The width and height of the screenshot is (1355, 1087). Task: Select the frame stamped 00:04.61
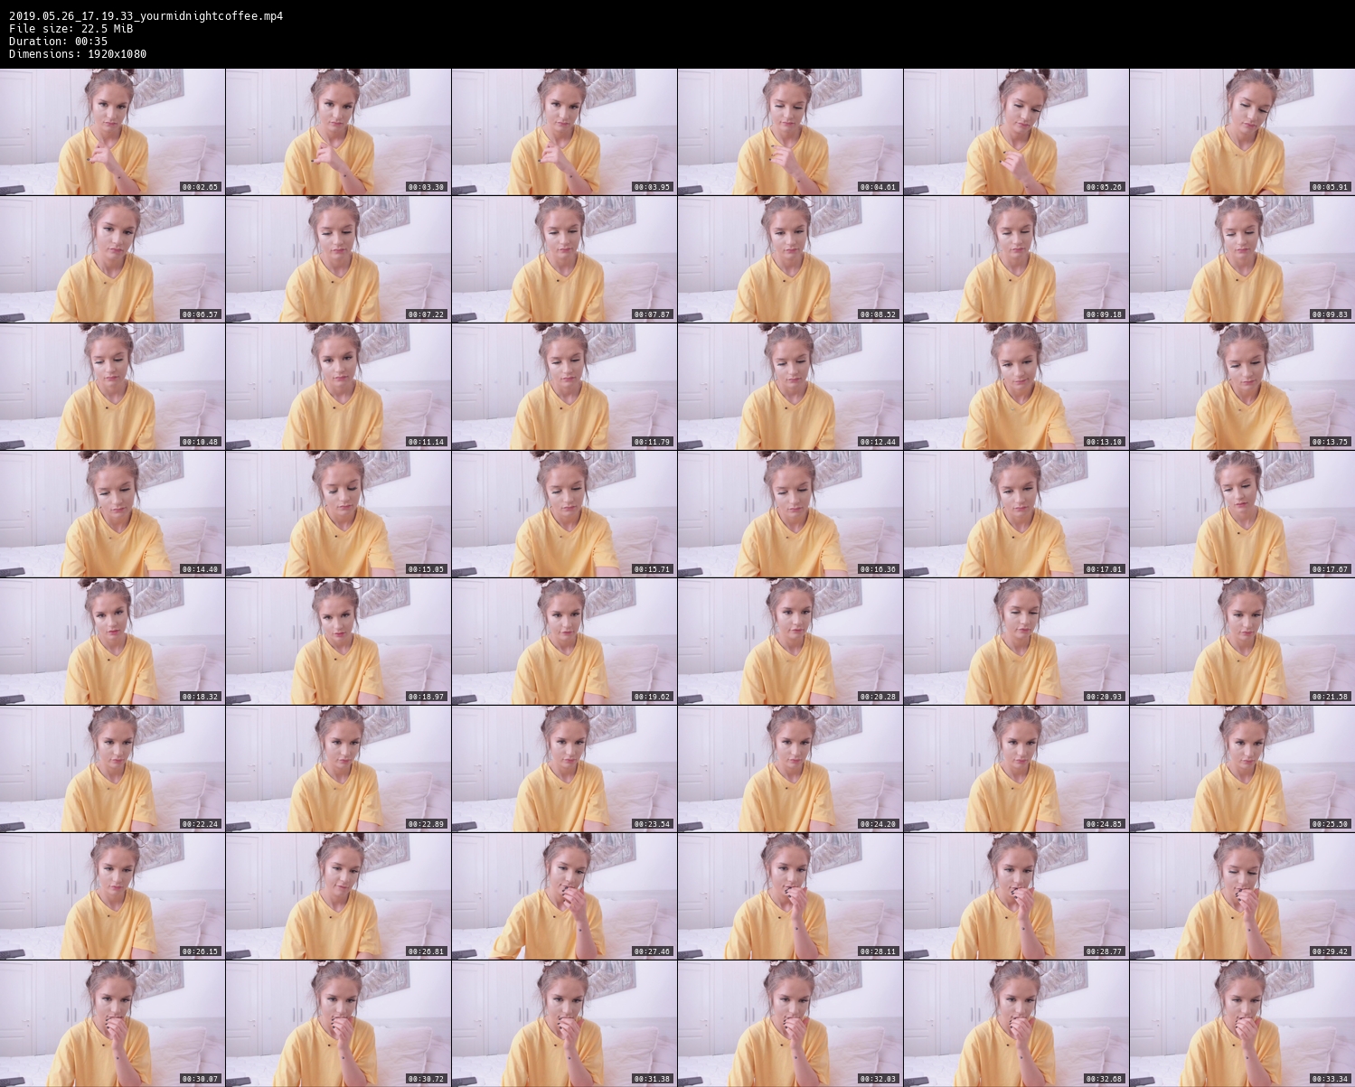pos(790,132)
